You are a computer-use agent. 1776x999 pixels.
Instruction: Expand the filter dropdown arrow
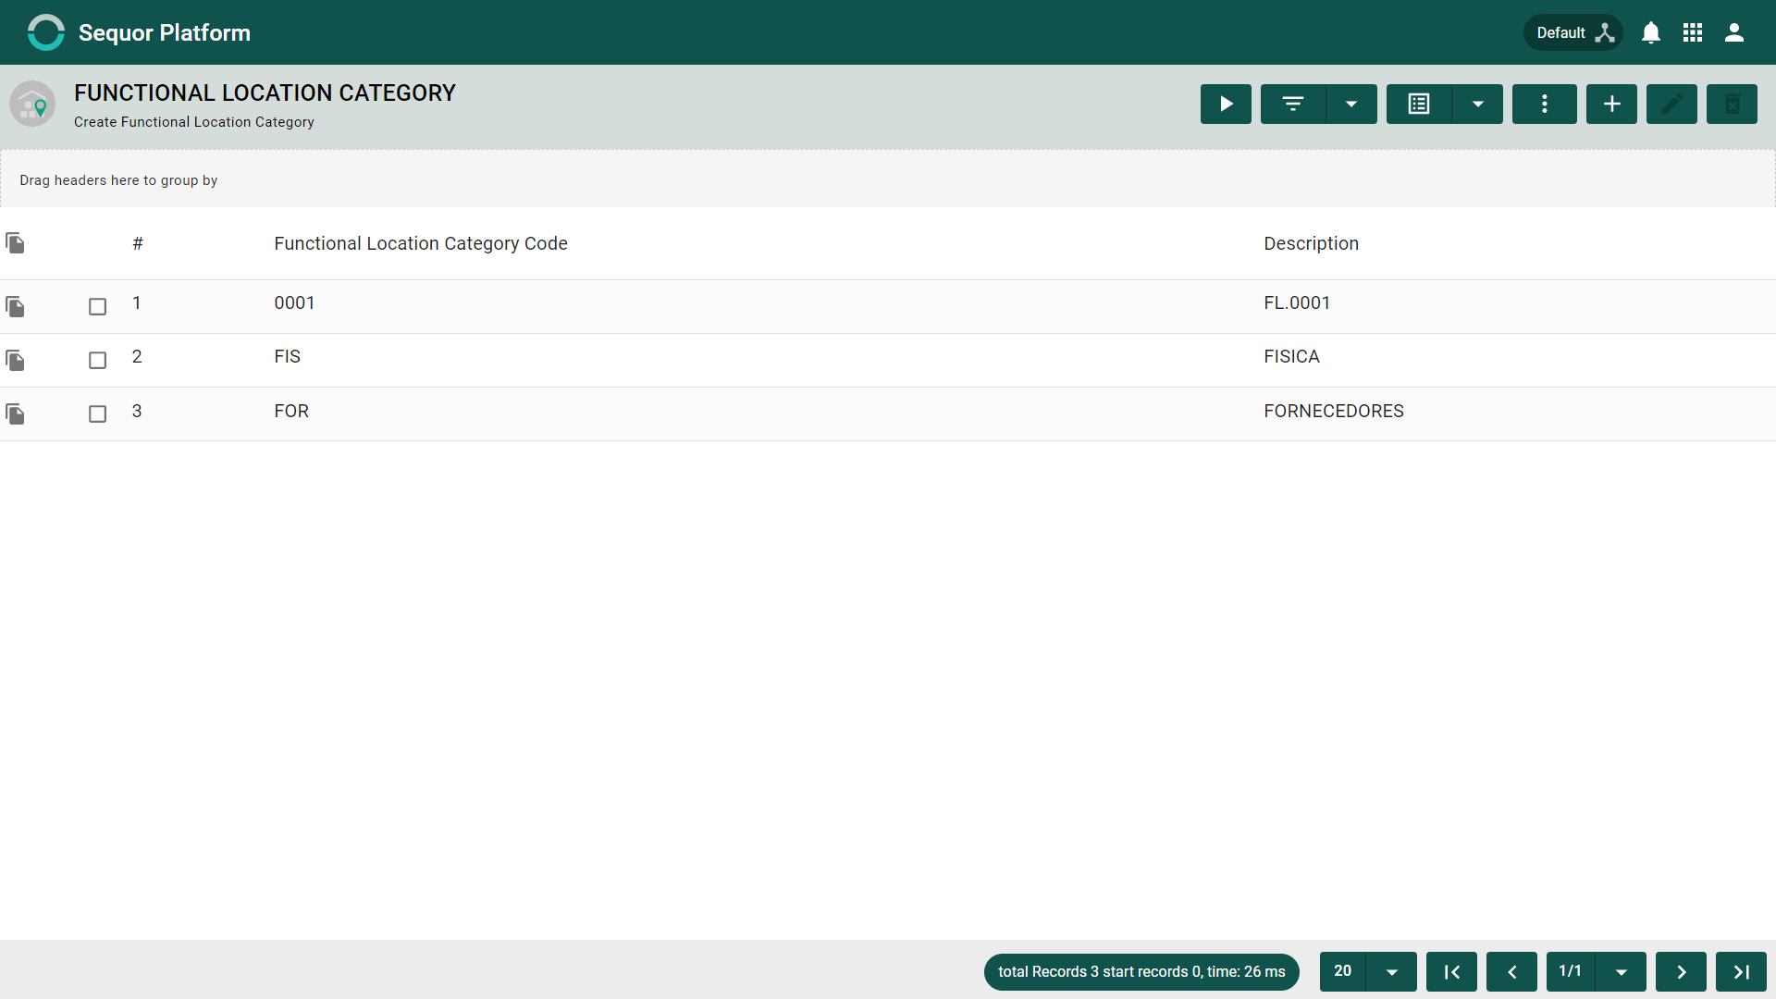[x=1351, y=104]
